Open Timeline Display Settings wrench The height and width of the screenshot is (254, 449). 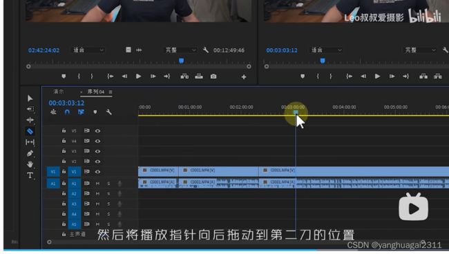point(109,112)
